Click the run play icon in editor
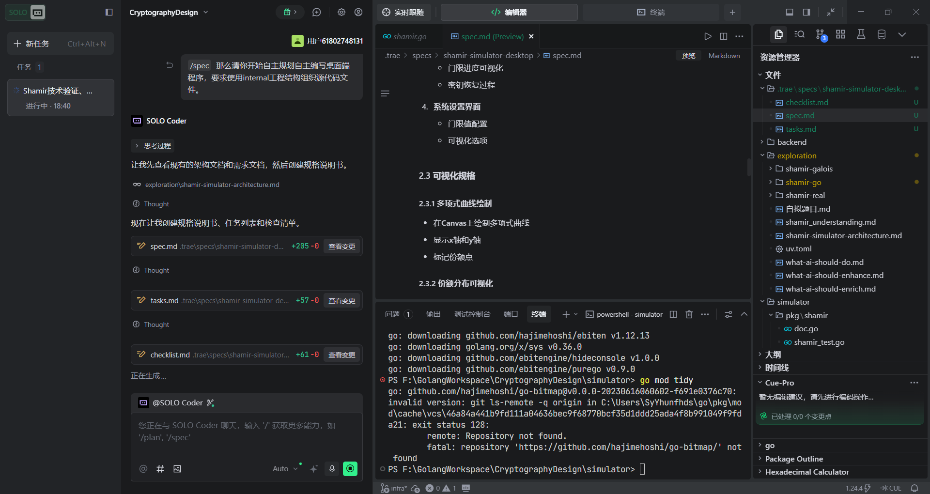 click(x=708, y=36)
